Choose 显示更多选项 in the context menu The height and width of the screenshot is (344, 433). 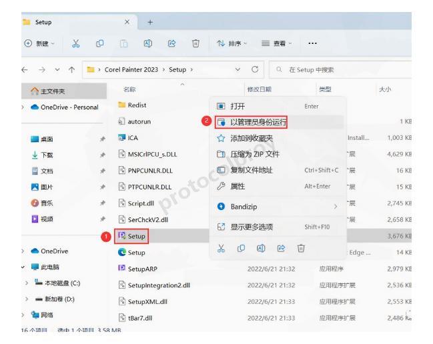279,227
